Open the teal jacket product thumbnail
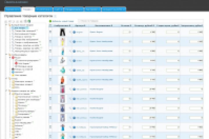Image resolution: width=209 pixels, height=139 pixels. pos(62,70)
